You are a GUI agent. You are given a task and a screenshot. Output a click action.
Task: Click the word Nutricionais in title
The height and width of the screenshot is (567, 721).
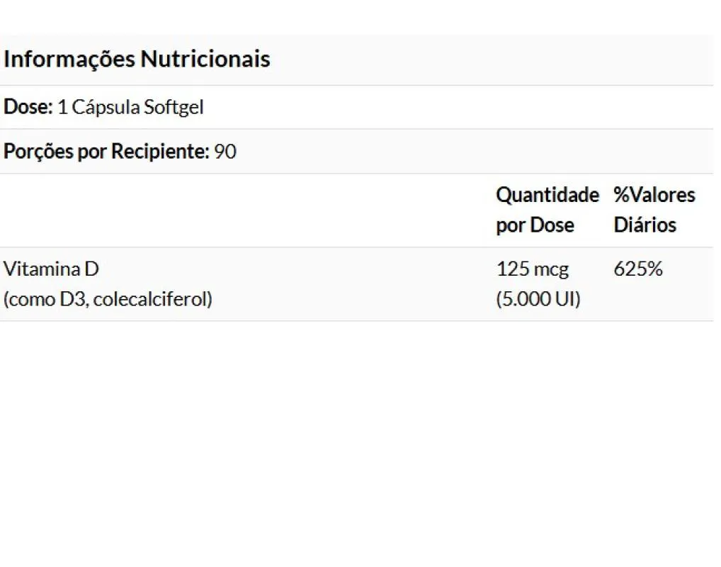pyautogui.click(x=205, y=60)
